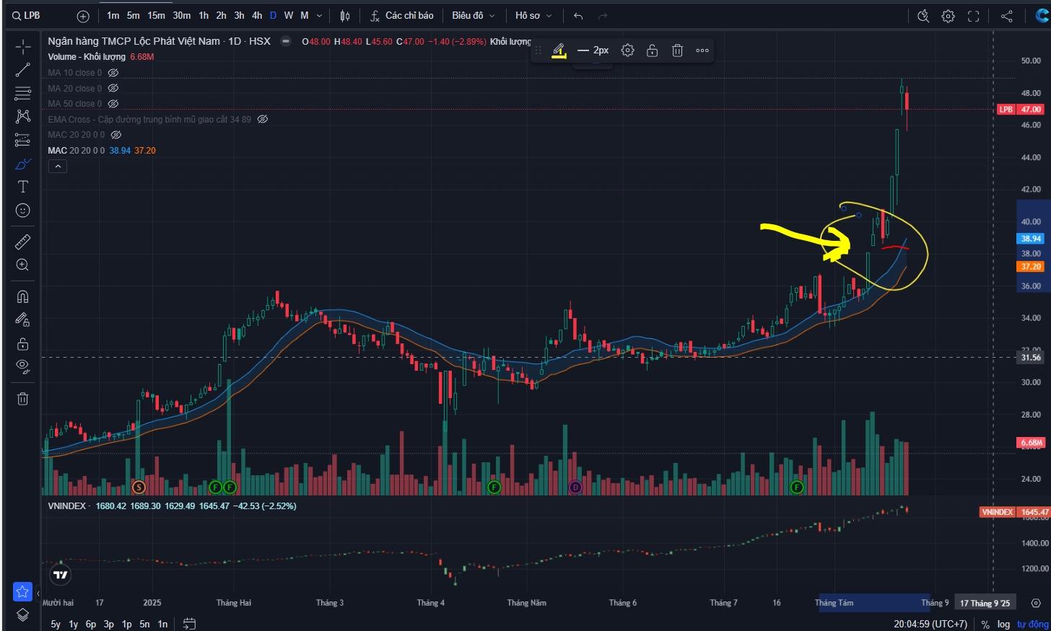Open the Hồ sơ dropdown
Viewport: 1051px width, 631px height.
click(x=533, y=16)
